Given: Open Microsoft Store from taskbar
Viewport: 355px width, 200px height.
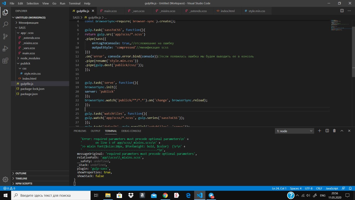Looking at the screenshot, I should [x=119, y=195].
